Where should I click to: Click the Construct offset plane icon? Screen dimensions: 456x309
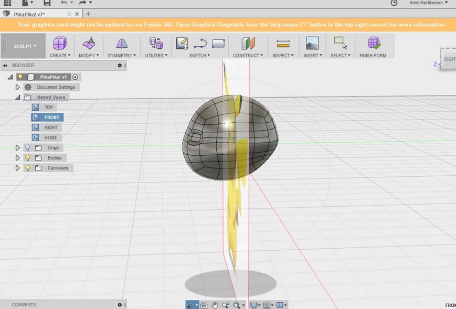[x=248, y=44]
